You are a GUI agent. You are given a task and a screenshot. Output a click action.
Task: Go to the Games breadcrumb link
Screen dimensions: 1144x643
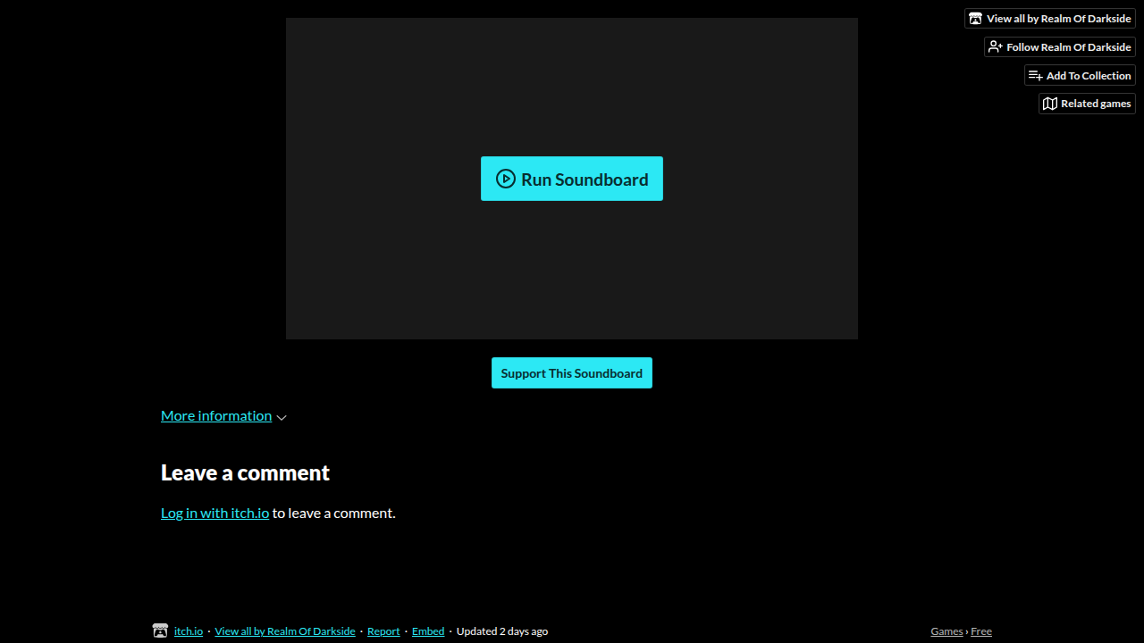pos(946,631)
